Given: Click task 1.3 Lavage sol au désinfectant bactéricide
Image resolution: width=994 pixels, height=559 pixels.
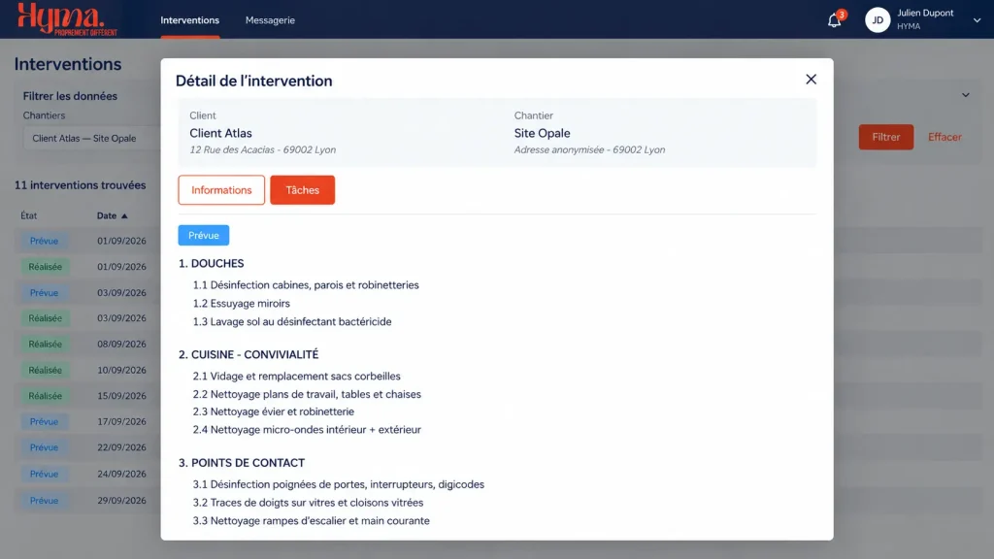Looking at the screenshot, I should point(291,322).
